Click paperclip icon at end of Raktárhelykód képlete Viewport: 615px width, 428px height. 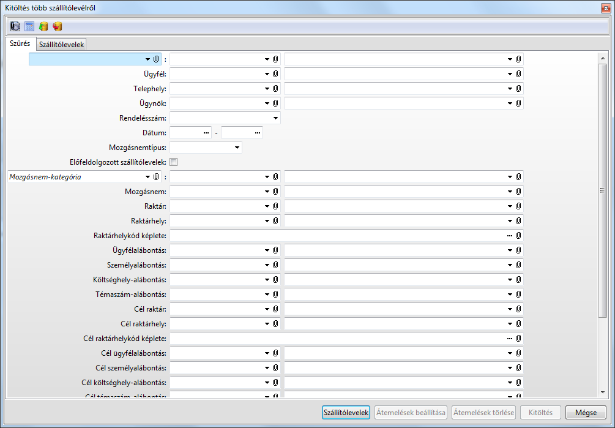click(518, 235)
